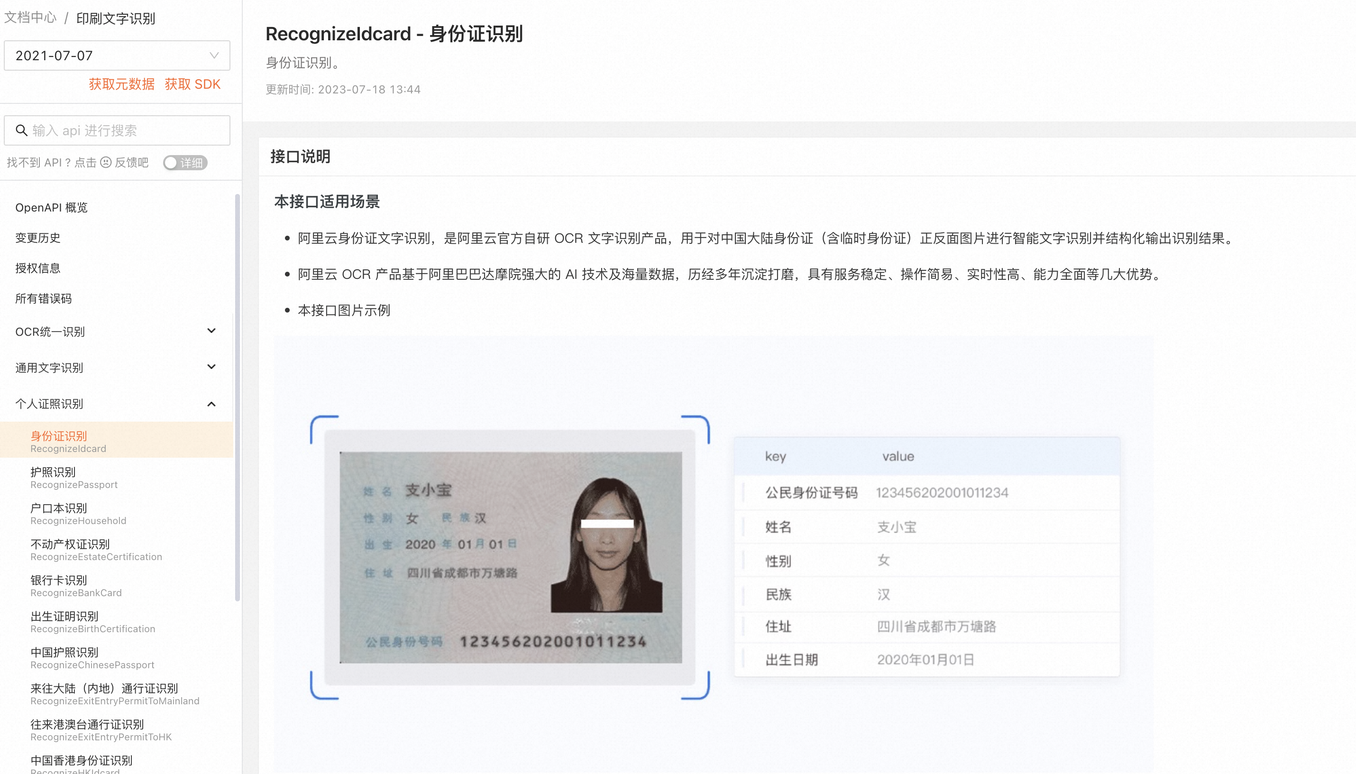
Task: Click the 获取 SDK link
Action: (x=192, y=84)
